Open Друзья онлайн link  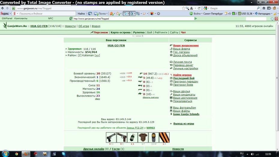click(x=94, y=149)
